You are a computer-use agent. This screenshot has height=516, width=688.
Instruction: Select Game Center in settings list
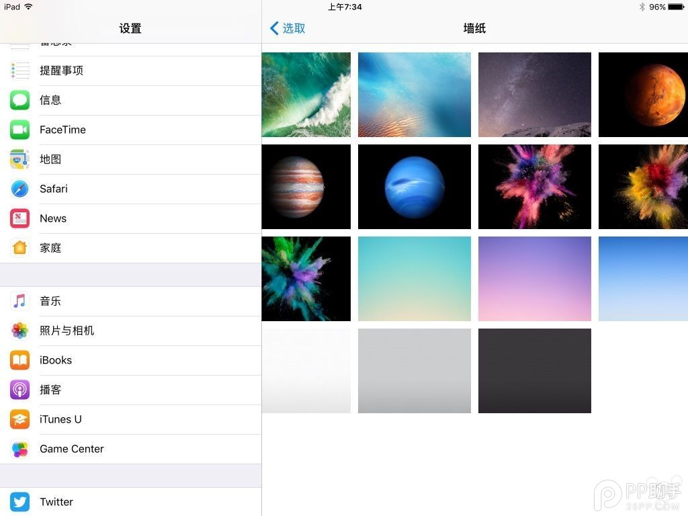(x=131, y=449)
